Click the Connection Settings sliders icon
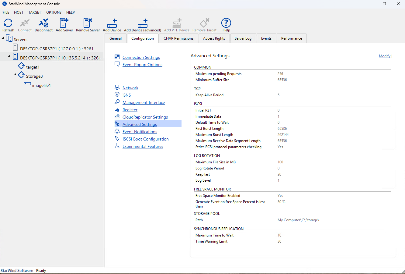 click(117, 57)
